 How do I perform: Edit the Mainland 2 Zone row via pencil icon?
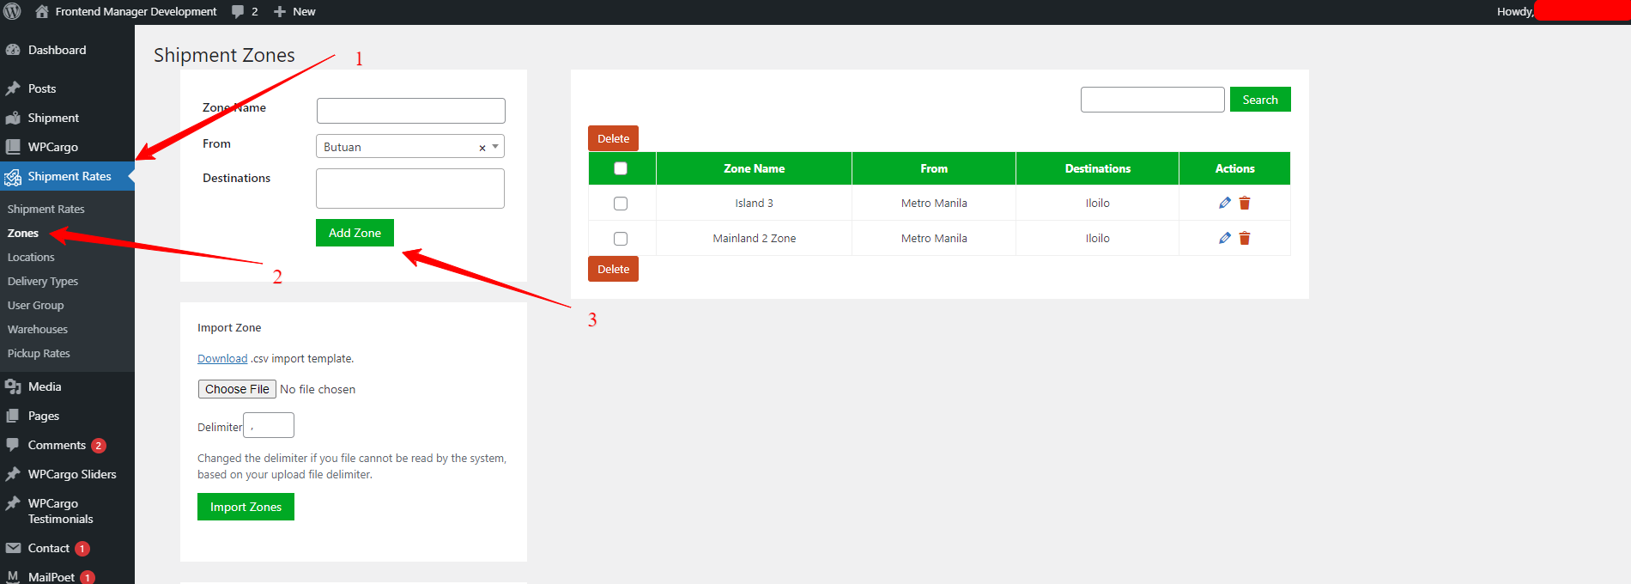pyautogui.click(x=1224, y=238)
